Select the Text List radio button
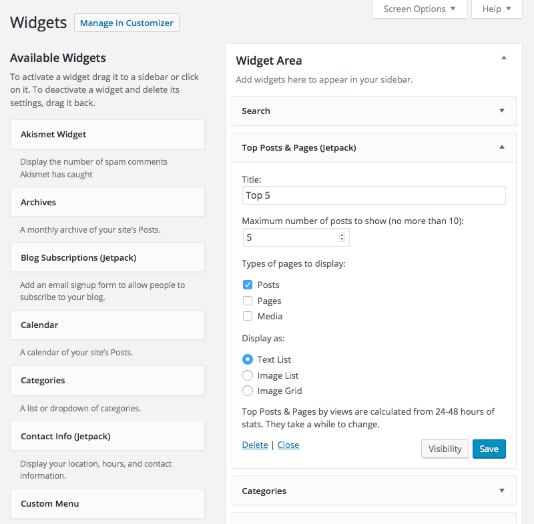This screenshot has width=534, height=524. click(248, 359)
